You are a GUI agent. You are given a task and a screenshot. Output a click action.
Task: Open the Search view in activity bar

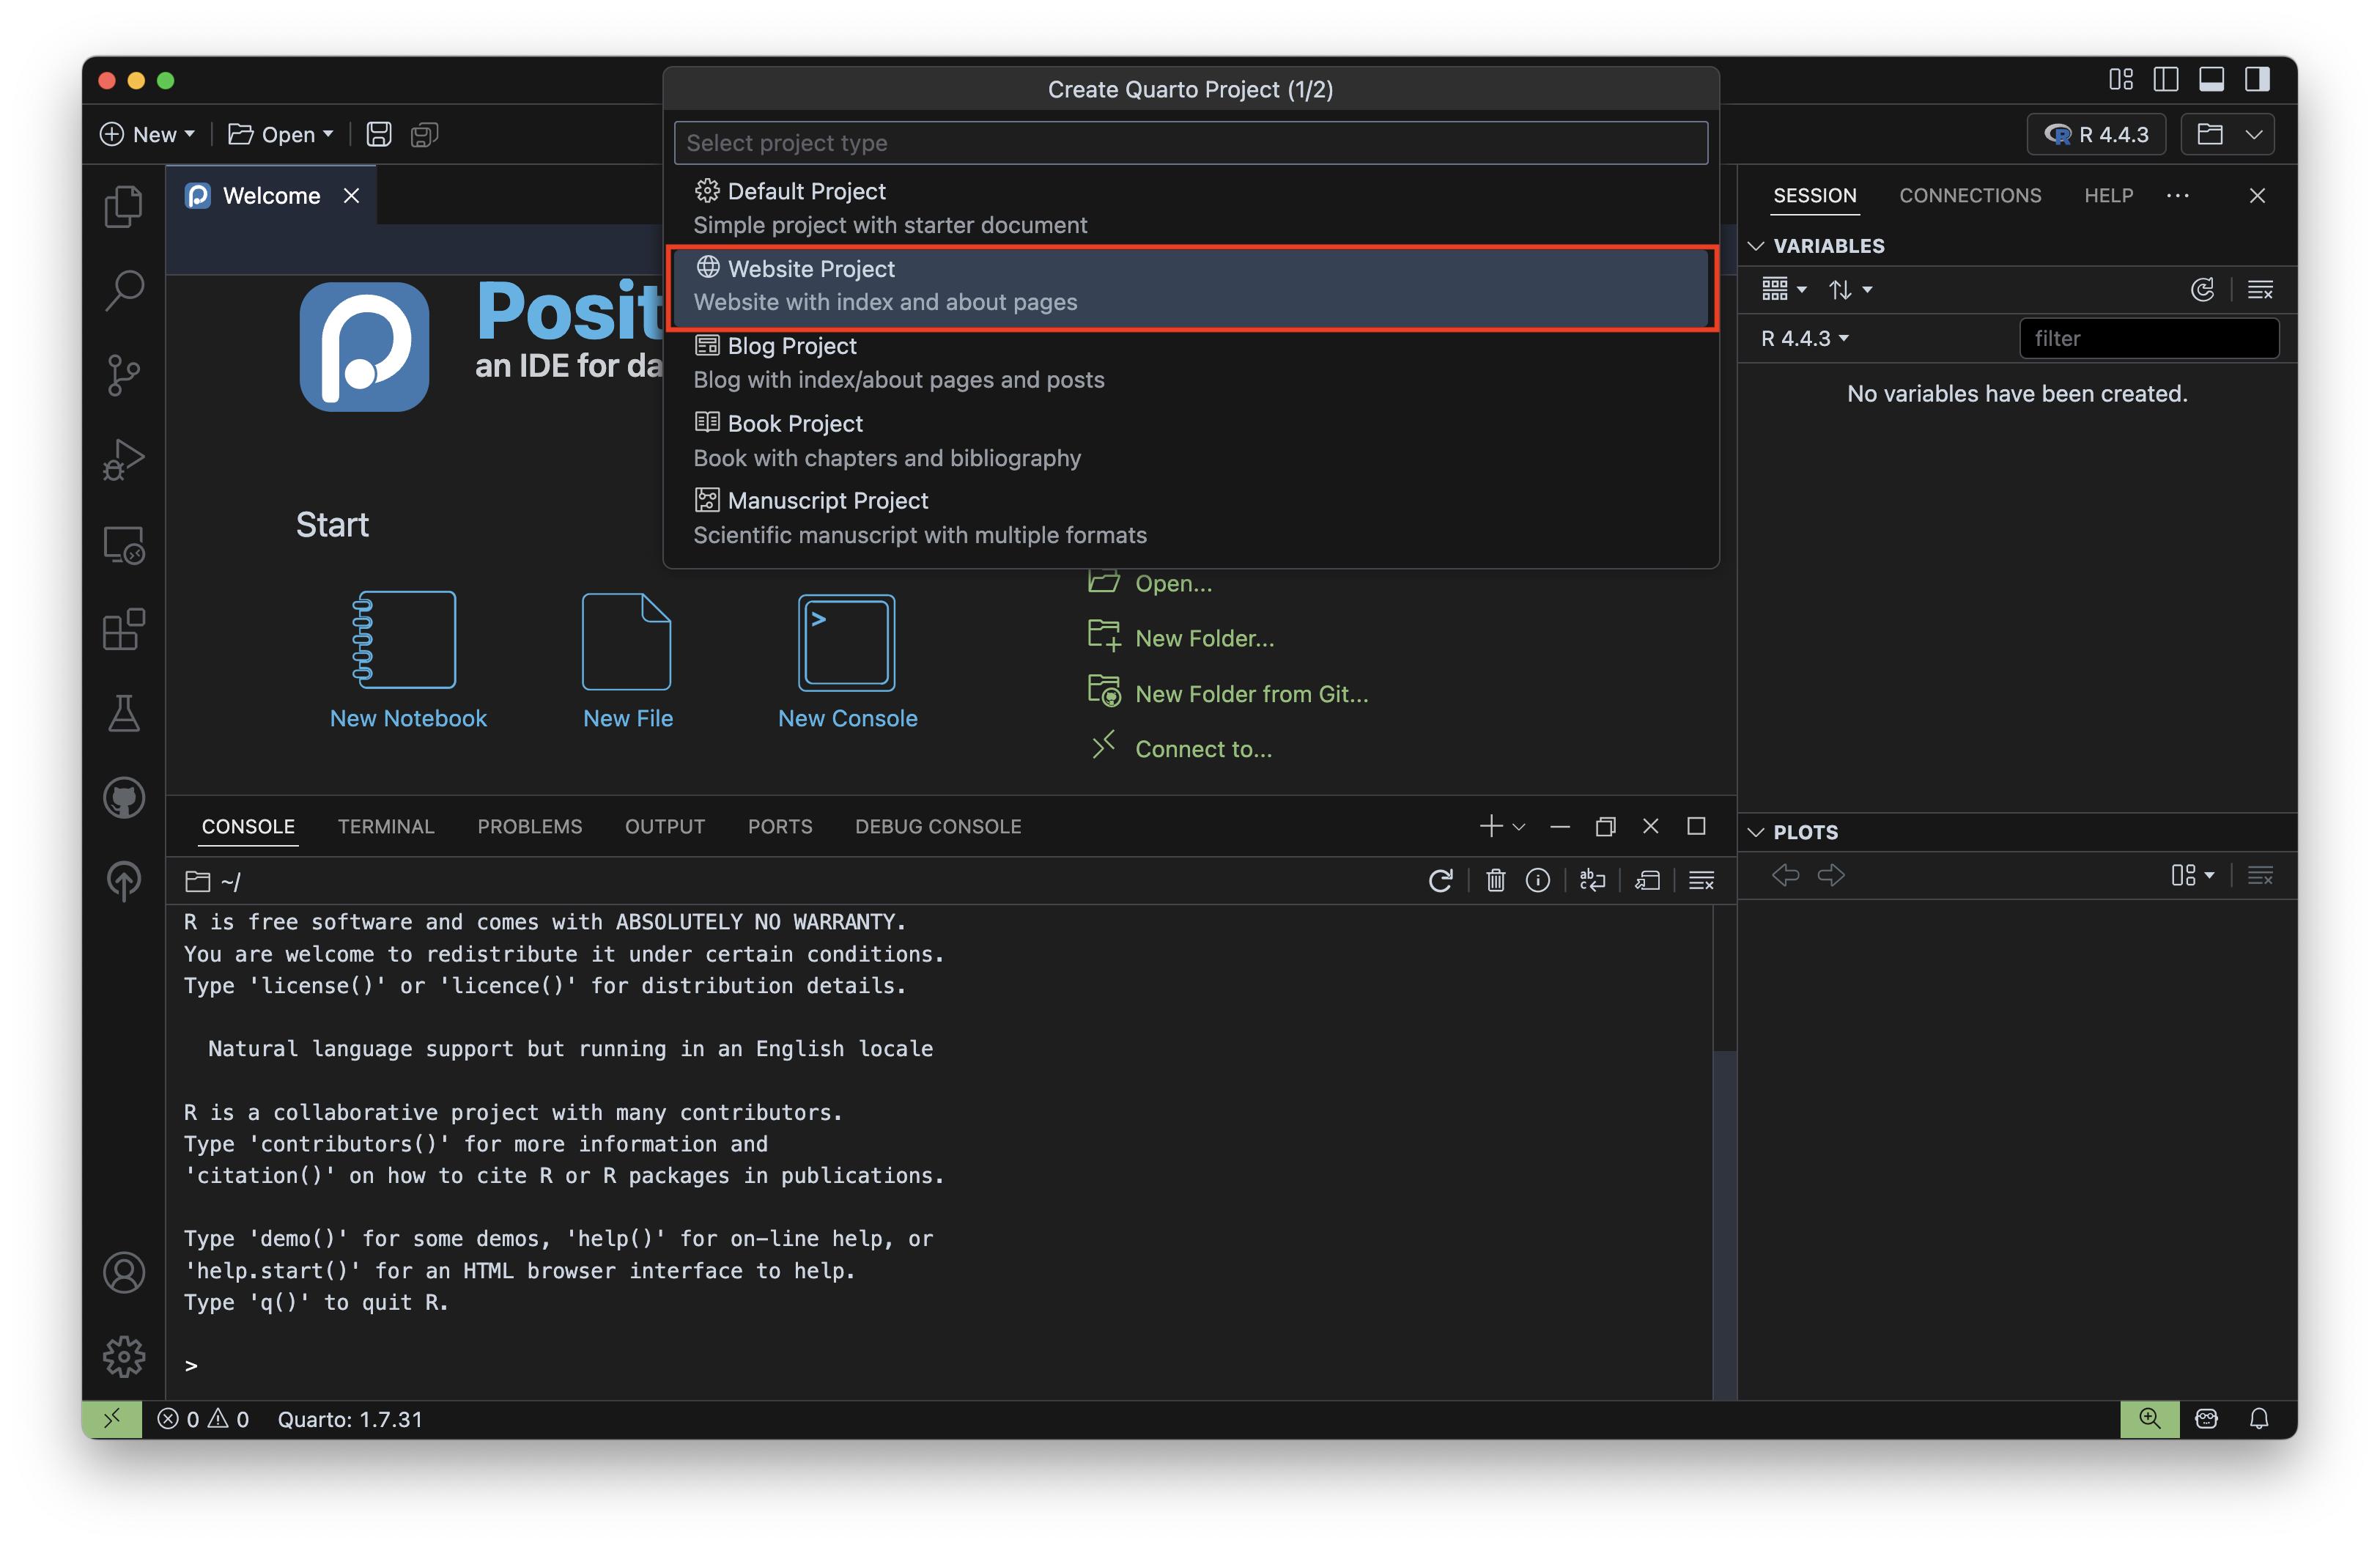coord(124,291)
